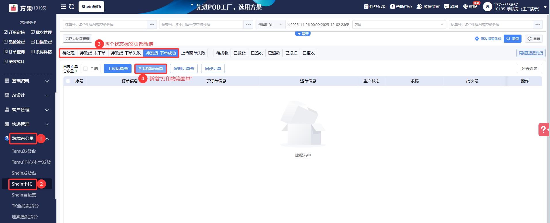Open 扫描发货 shortcut
Image resolution: width=550 pixels, height=223 pixels.
41,42
